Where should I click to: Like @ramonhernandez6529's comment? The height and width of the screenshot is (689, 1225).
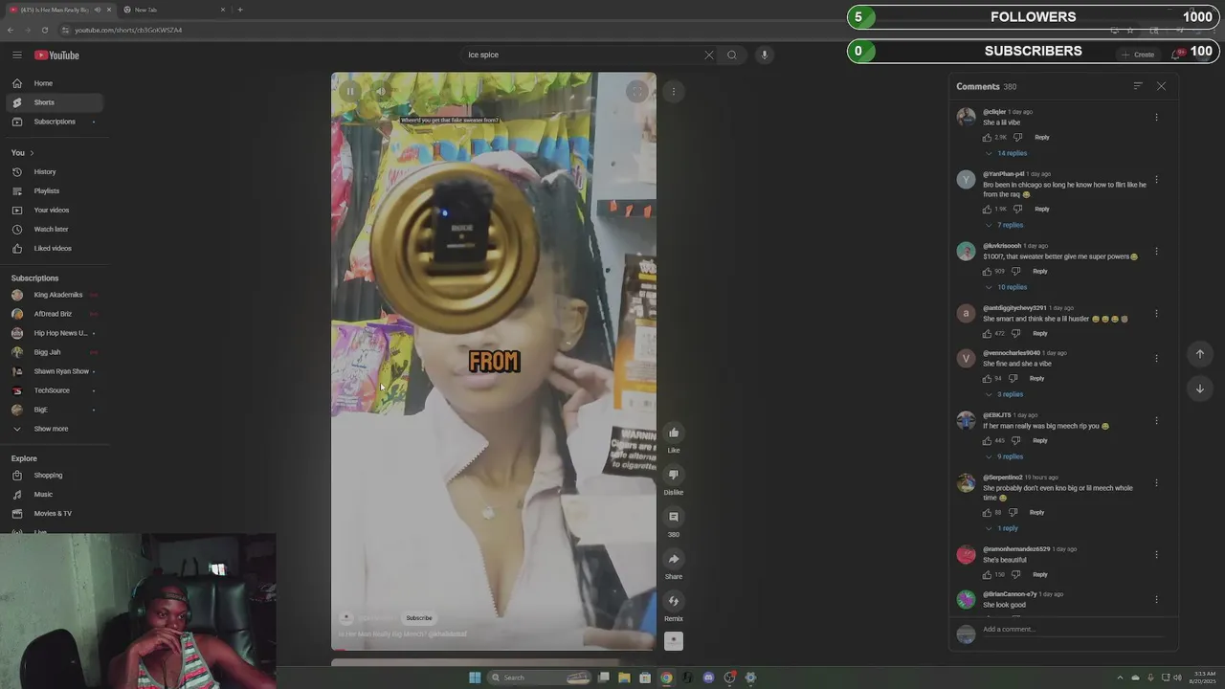pyautogui.click(x=987, y=574)
